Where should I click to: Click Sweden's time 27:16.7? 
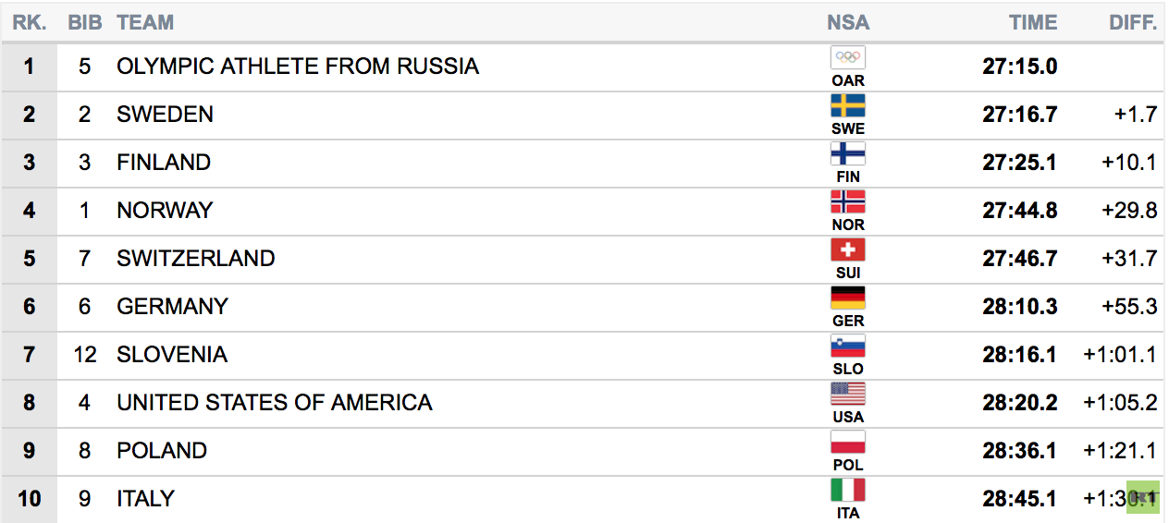coord(1020,115)
